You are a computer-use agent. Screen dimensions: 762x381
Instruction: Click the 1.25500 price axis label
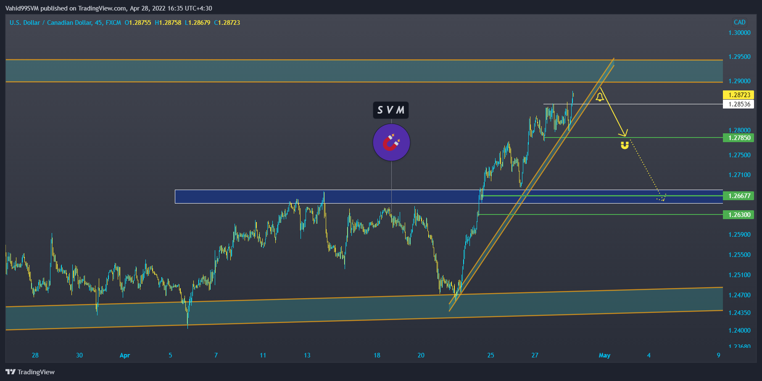tap(739, 255)
